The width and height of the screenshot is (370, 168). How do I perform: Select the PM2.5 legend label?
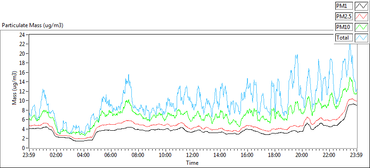pyautogui.click(x=344, y=17)
